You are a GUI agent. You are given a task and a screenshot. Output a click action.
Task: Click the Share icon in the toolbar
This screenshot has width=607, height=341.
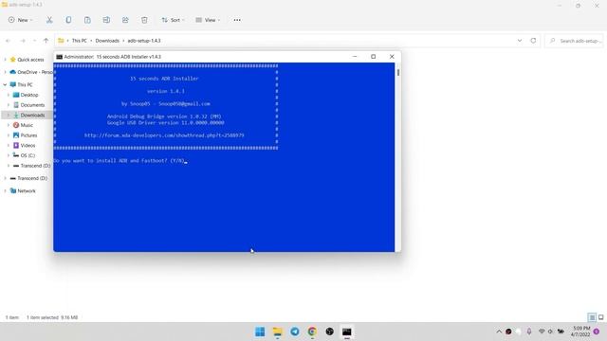coord(125,20)
